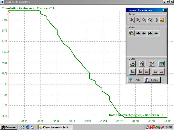This screenshot has width=174, height=130.
Task: Click the export/copy icon in Outils
Action: point(152,63)
